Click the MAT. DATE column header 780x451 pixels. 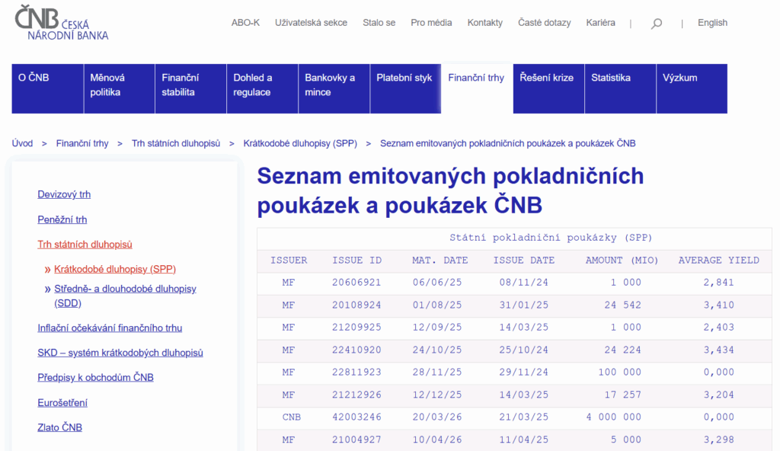[x=440, y=261]
